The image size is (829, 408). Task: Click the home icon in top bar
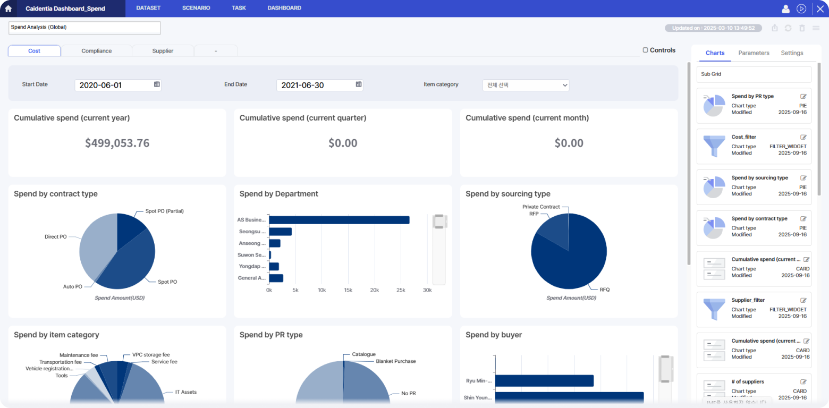click(x=8, y=8)
